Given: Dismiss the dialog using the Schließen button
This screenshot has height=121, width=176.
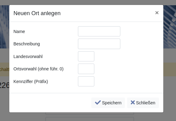Looking at the screenshot, I should [143, 103].
